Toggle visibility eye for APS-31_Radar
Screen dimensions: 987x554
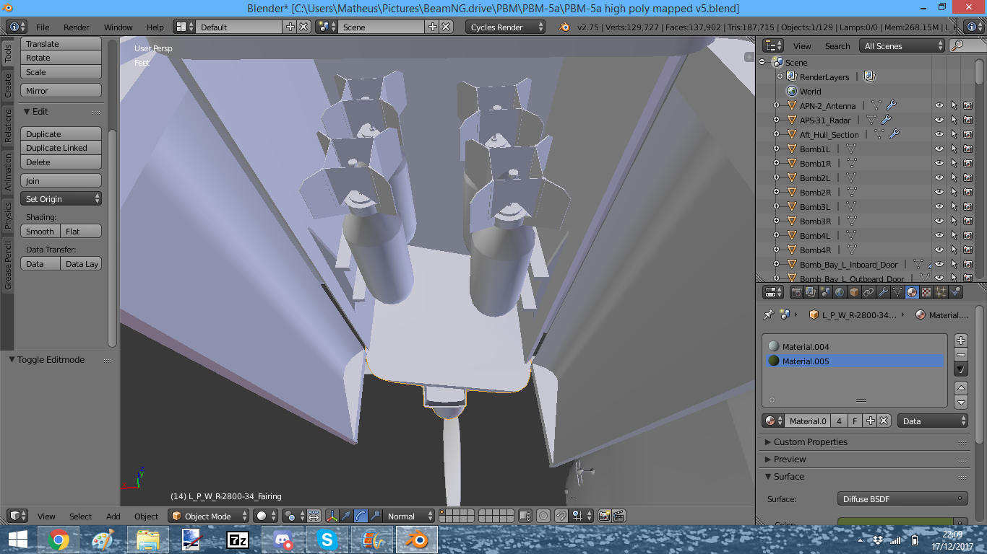tap(939, 120)
